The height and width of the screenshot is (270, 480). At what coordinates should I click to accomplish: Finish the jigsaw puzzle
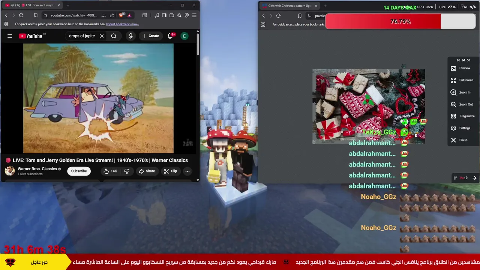pyautogui.click(x=459, y=140)
